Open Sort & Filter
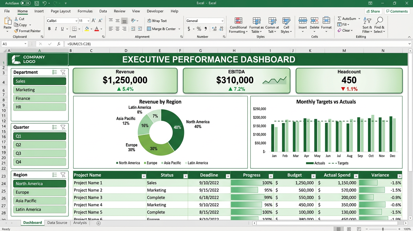 (367, 25)
